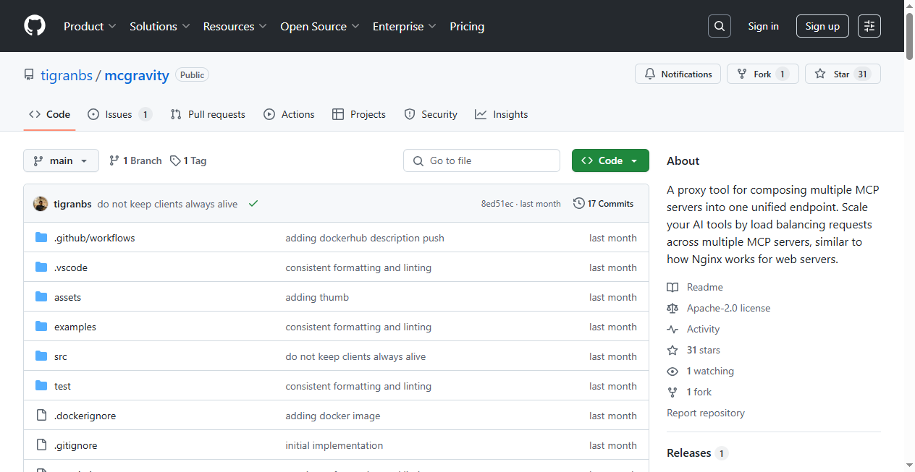Click the folder icon for assets
Image resolution: width=915 pixels, height=472 pixels.
pyautogui.click(x=41, y=297)
